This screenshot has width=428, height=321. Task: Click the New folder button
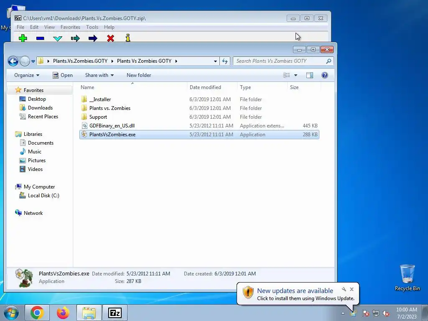(139, 75)
